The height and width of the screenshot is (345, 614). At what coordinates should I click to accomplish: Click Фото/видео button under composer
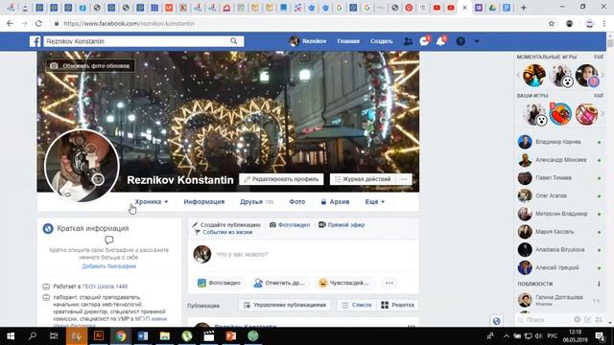tap(219, 283)
